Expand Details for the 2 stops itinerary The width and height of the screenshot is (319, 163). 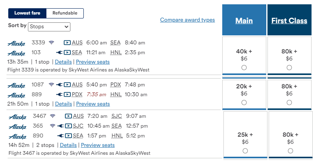coord(68,145)
